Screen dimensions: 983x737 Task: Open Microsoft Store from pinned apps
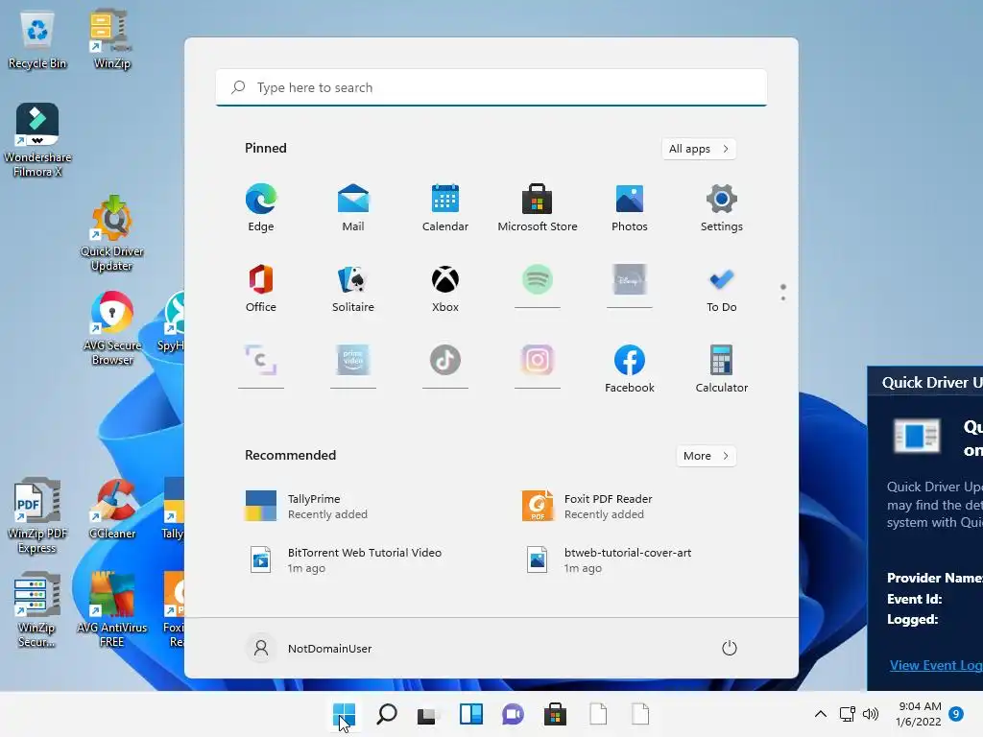coord(538,207)
